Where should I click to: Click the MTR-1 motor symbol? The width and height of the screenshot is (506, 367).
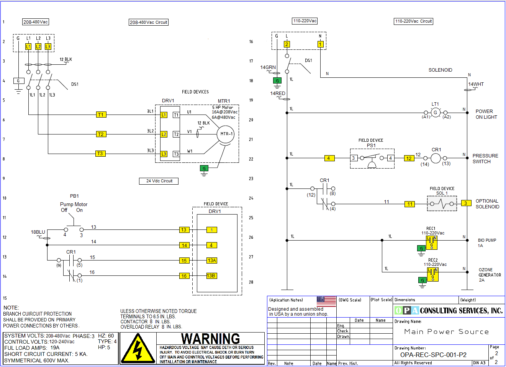pos(225,134)
